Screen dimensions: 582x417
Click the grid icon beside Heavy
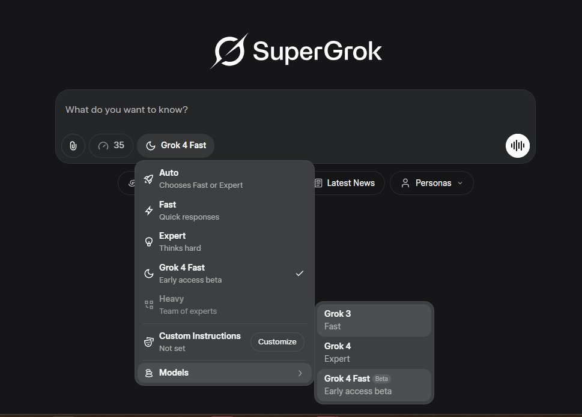pyautogui.click(x=149, y=305)
